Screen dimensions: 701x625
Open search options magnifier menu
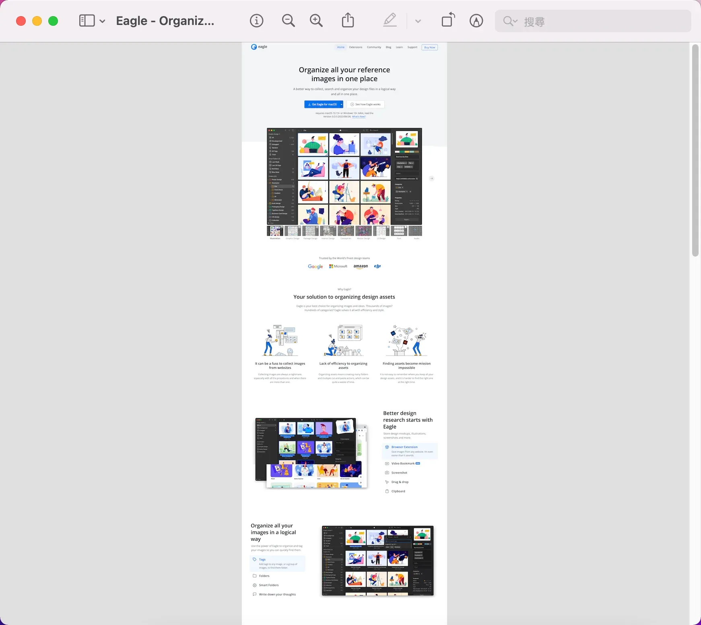(510, 21)
